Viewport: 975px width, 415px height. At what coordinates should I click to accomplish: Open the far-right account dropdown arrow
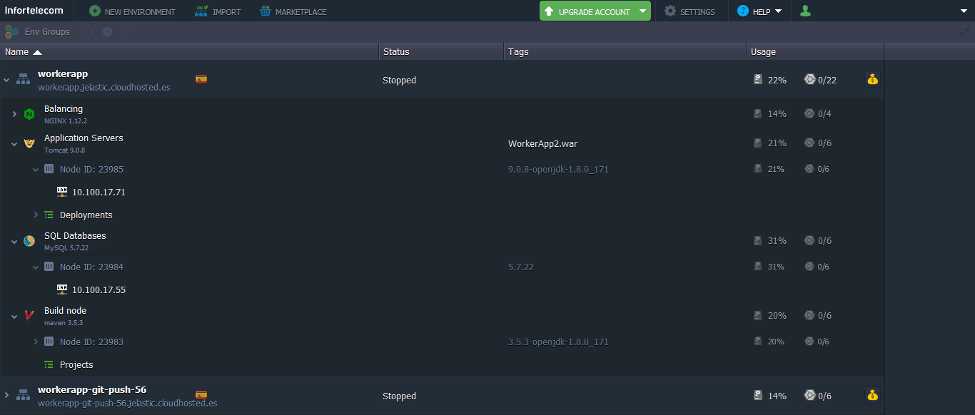(x=964, y=11)
